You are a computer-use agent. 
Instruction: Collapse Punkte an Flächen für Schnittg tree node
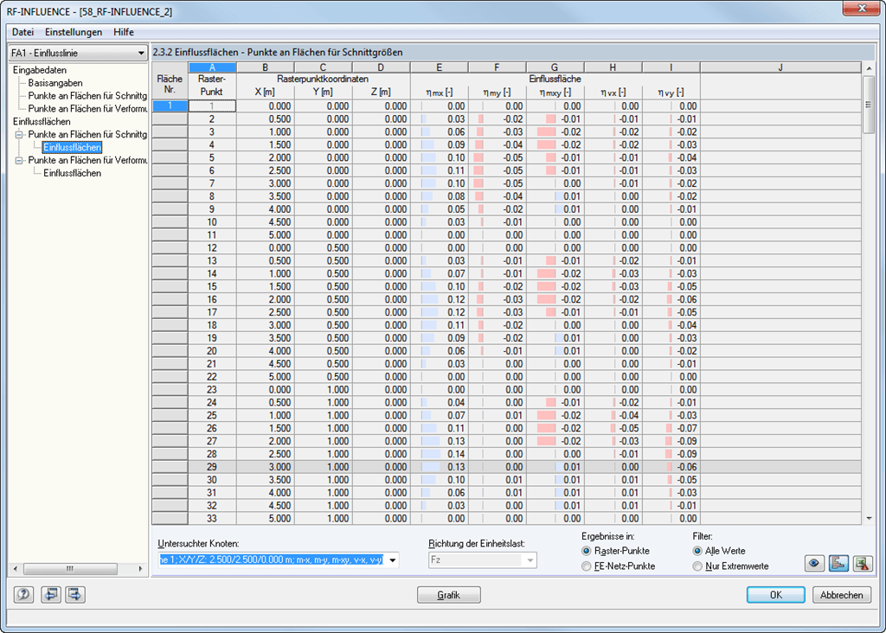pos(19,134)
